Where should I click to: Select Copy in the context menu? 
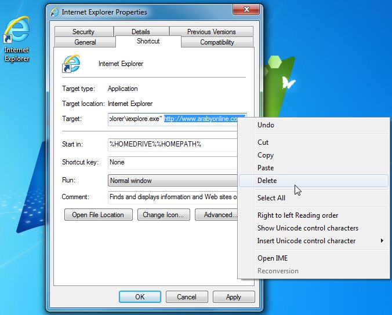[314, 155]
